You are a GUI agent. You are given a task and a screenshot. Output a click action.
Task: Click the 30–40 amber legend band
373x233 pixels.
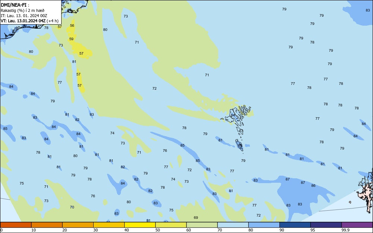coord(109,225)
